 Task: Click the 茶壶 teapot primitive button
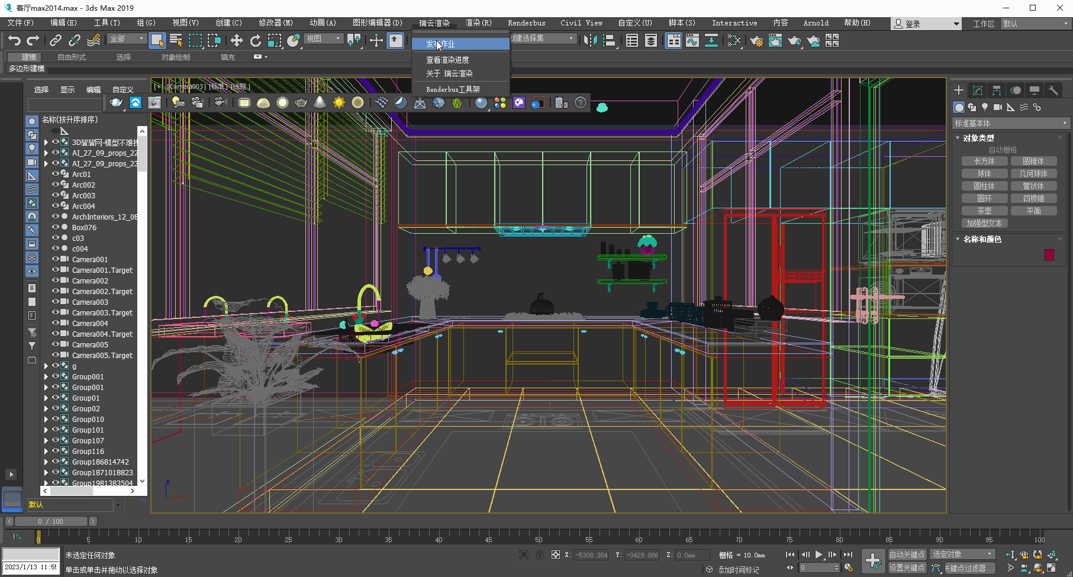point(984,211)
